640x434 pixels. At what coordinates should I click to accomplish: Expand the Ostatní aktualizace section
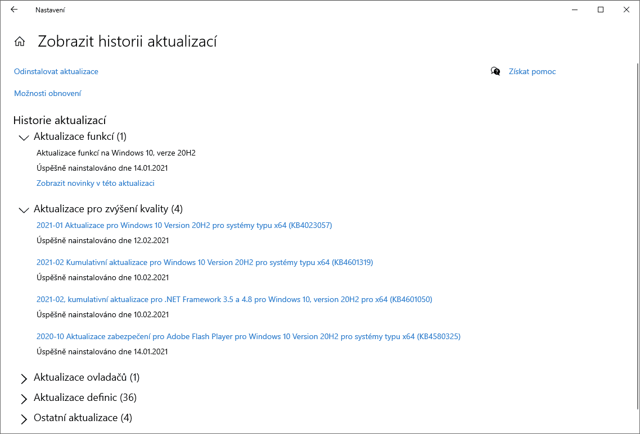pyautogui.click(x=24, y=419)
